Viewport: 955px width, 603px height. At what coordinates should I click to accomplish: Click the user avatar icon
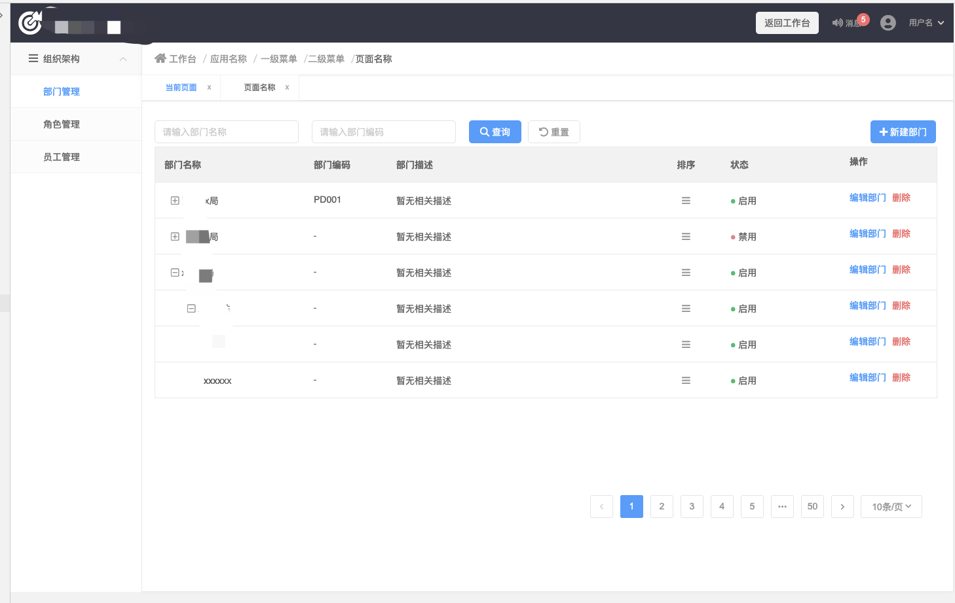(x=888, y=23)
